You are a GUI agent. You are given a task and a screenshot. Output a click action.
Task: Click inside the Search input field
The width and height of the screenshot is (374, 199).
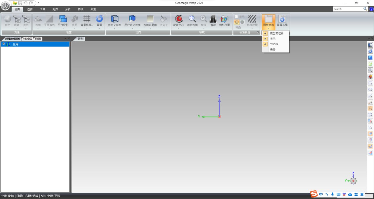(x=348, y=9)
